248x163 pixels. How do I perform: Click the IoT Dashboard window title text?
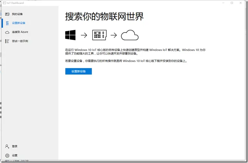click(x=15, y=3)
